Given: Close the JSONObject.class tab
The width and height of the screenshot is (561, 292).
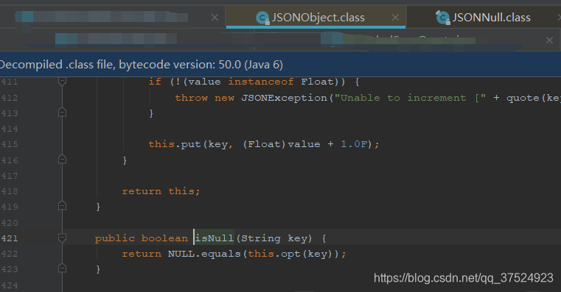Looking at the screenshot, I should tap(395, 17).
